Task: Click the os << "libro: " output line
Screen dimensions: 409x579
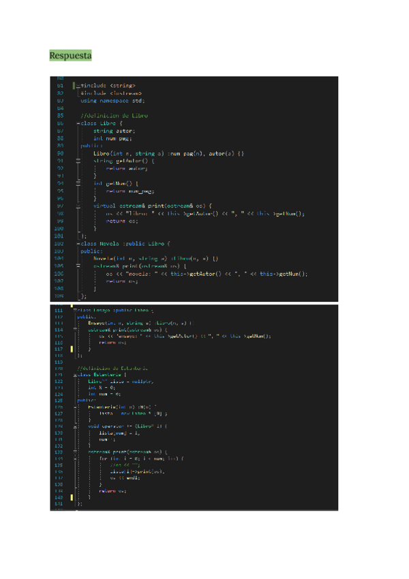Action: (x=205, y=214)
